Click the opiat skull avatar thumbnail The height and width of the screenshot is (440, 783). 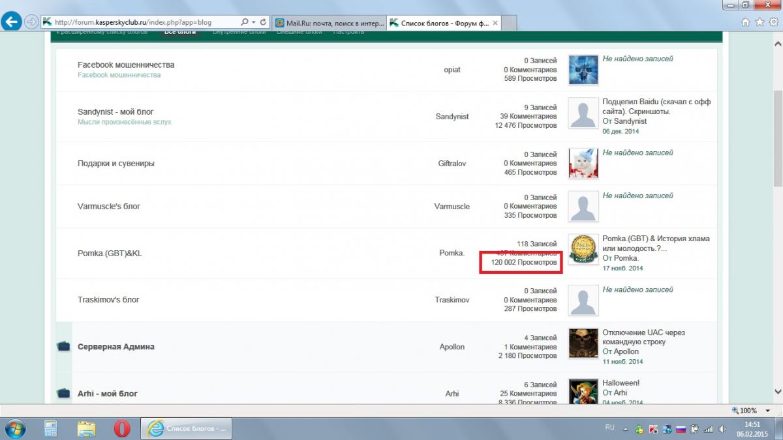pos(583,69)
